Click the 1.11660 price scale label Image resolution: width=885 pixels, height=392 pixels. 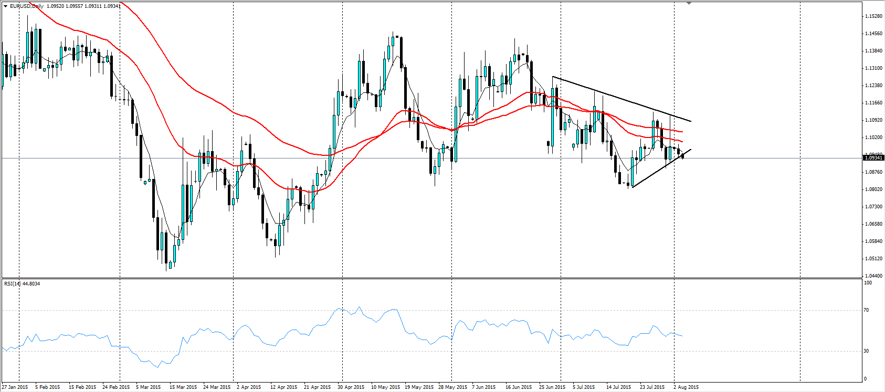(873, 103)
